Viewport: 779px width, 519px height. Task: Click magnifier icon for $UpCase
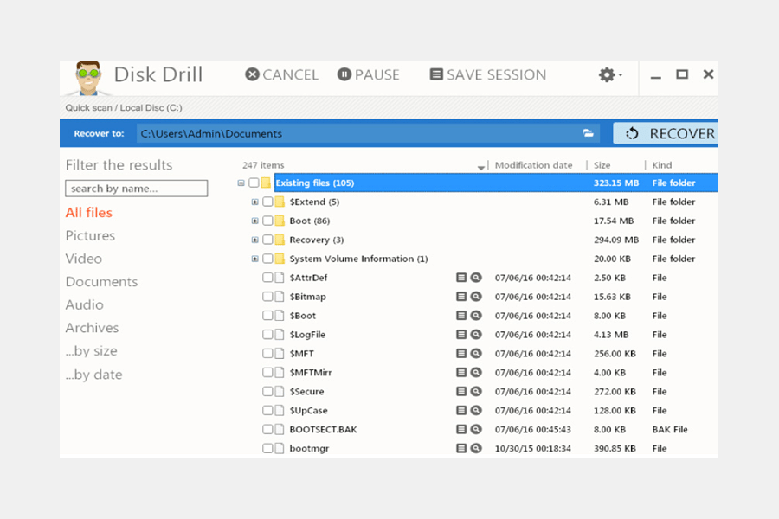click(x=476, y=410)
